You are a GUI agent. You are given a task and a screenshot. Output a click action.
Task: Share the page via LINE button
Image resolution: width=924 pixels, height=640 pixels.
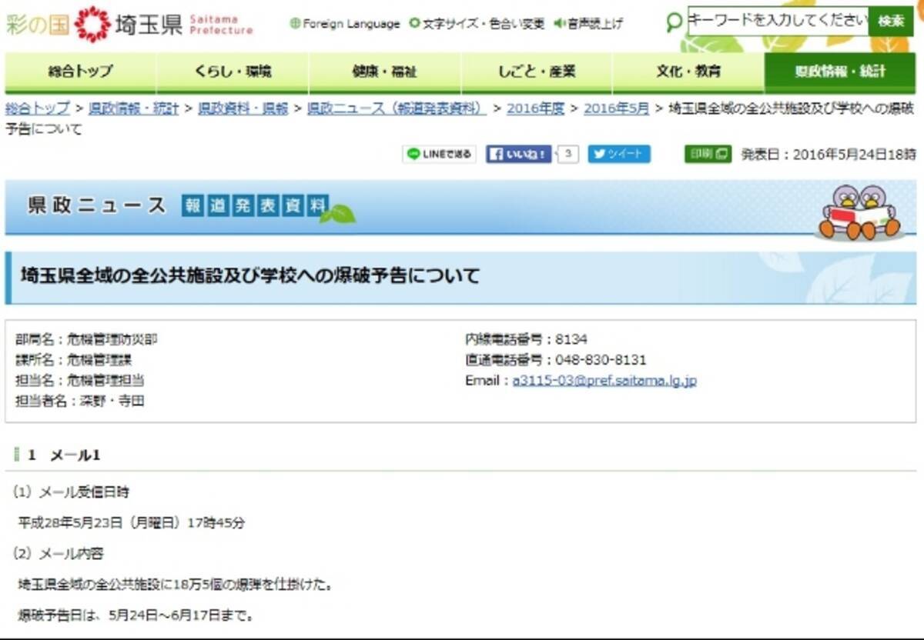(x=439, y=154)
